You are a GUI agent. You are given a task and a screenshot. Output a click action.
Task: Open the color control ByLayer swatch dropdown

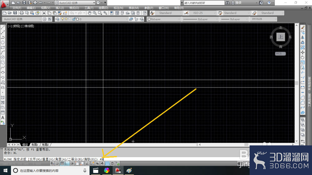pos(164,19)
